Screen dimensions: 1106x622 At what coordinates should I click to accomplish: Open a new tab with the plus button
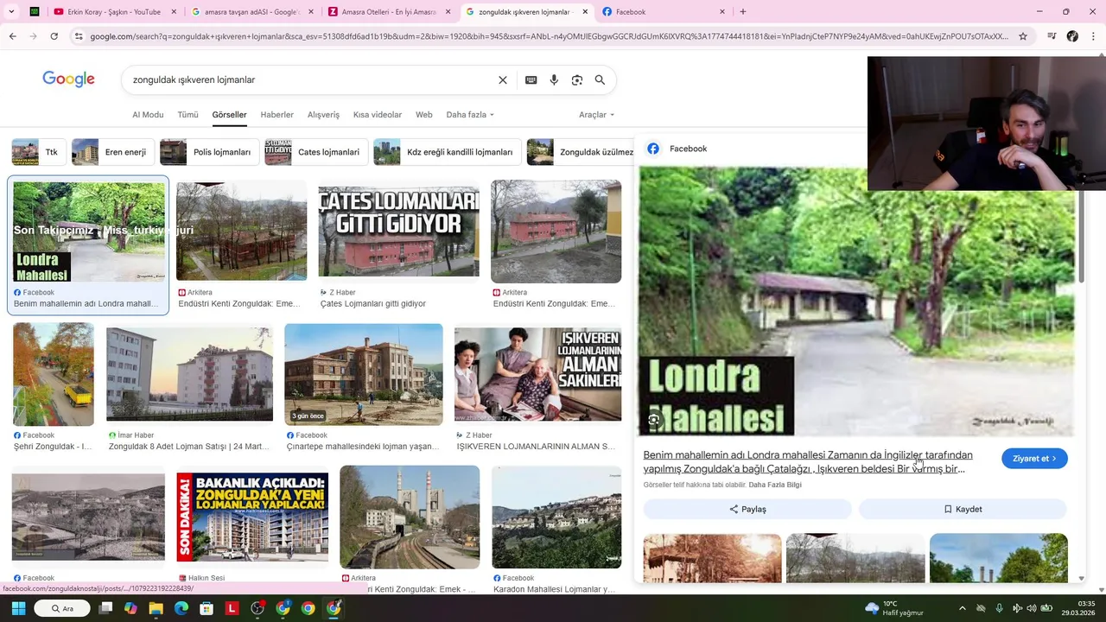[742, 12]
